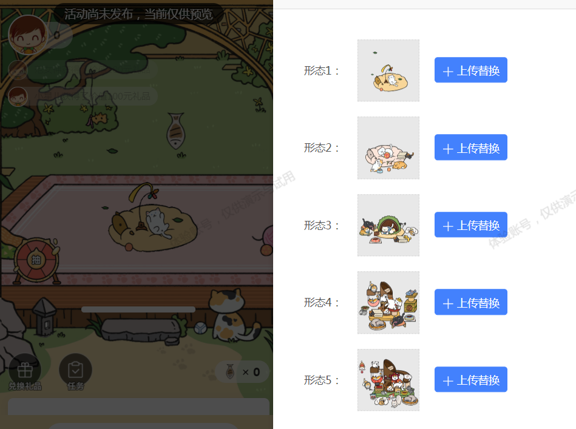Click the gray progress bar above stone
The width and height of the screenshot is (576, 429).
coord(138,309)
